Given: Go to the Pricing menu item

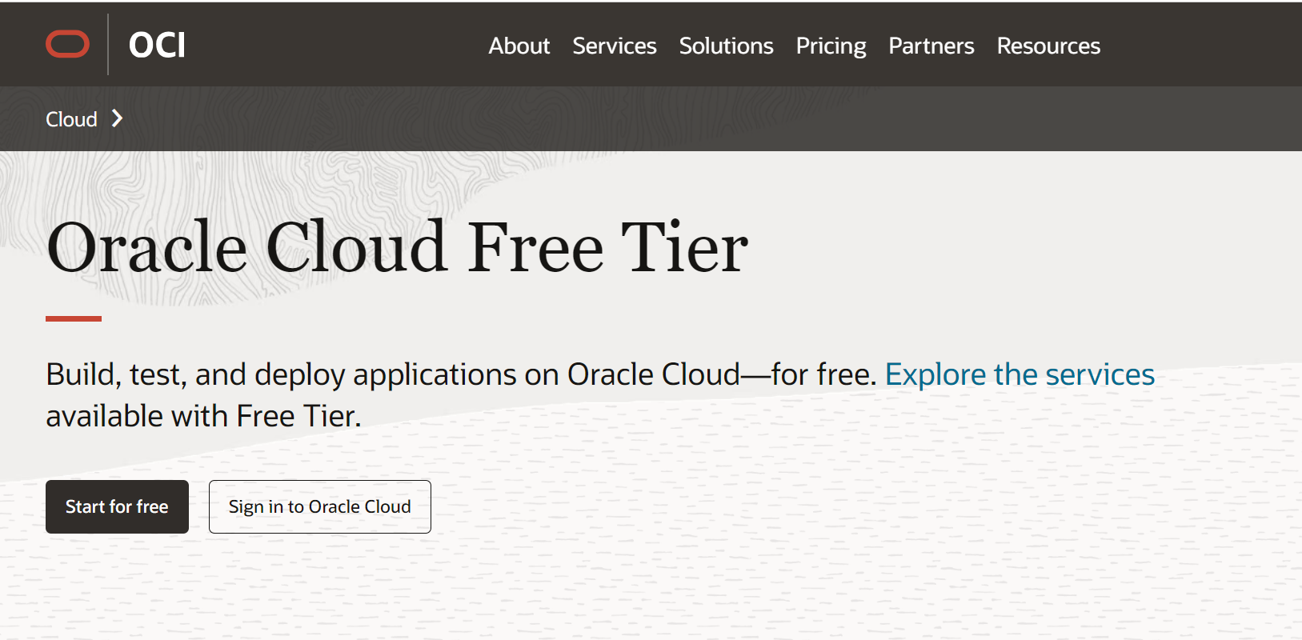Looking at the screenshot, I should tap(831, 46).
